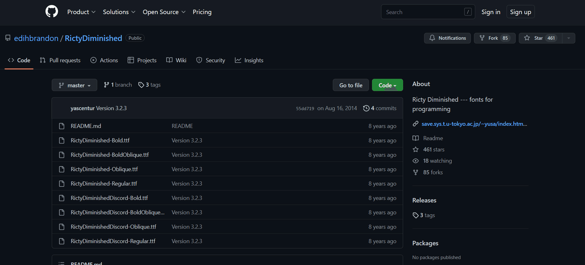Click the file icon beside RictyDiminishedDiscord-Oblique.ttf
This screenshot has height=265, width=585.
[x=61, y=227]
